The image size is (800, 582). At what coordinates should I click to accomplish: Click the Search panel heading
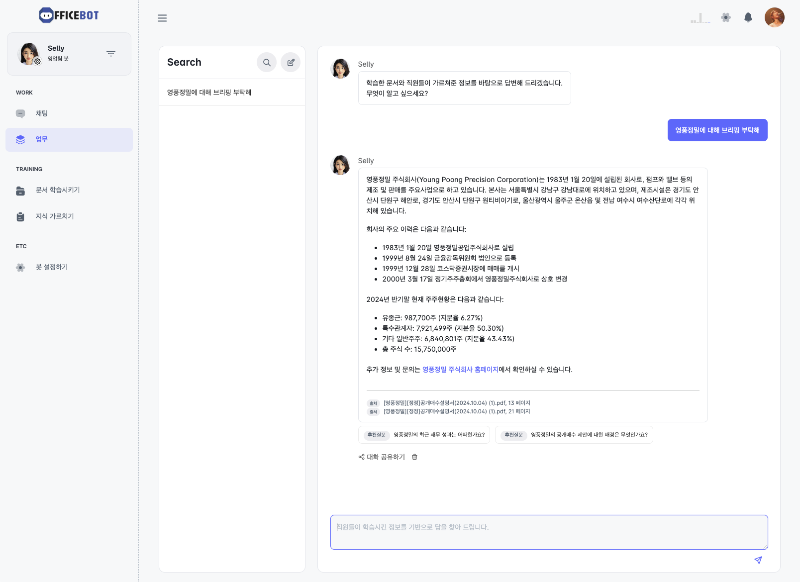pos(184,62)
